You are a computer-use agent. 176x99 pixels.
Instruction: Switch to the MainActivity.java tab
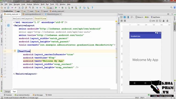[x=53, y=14]
